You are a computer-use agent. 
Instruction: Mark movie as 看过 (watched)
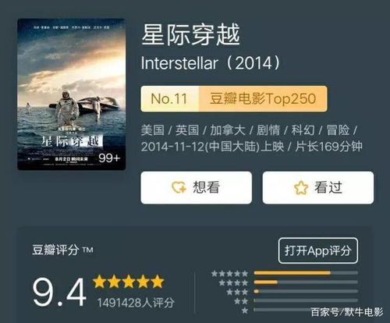(318, 187)
